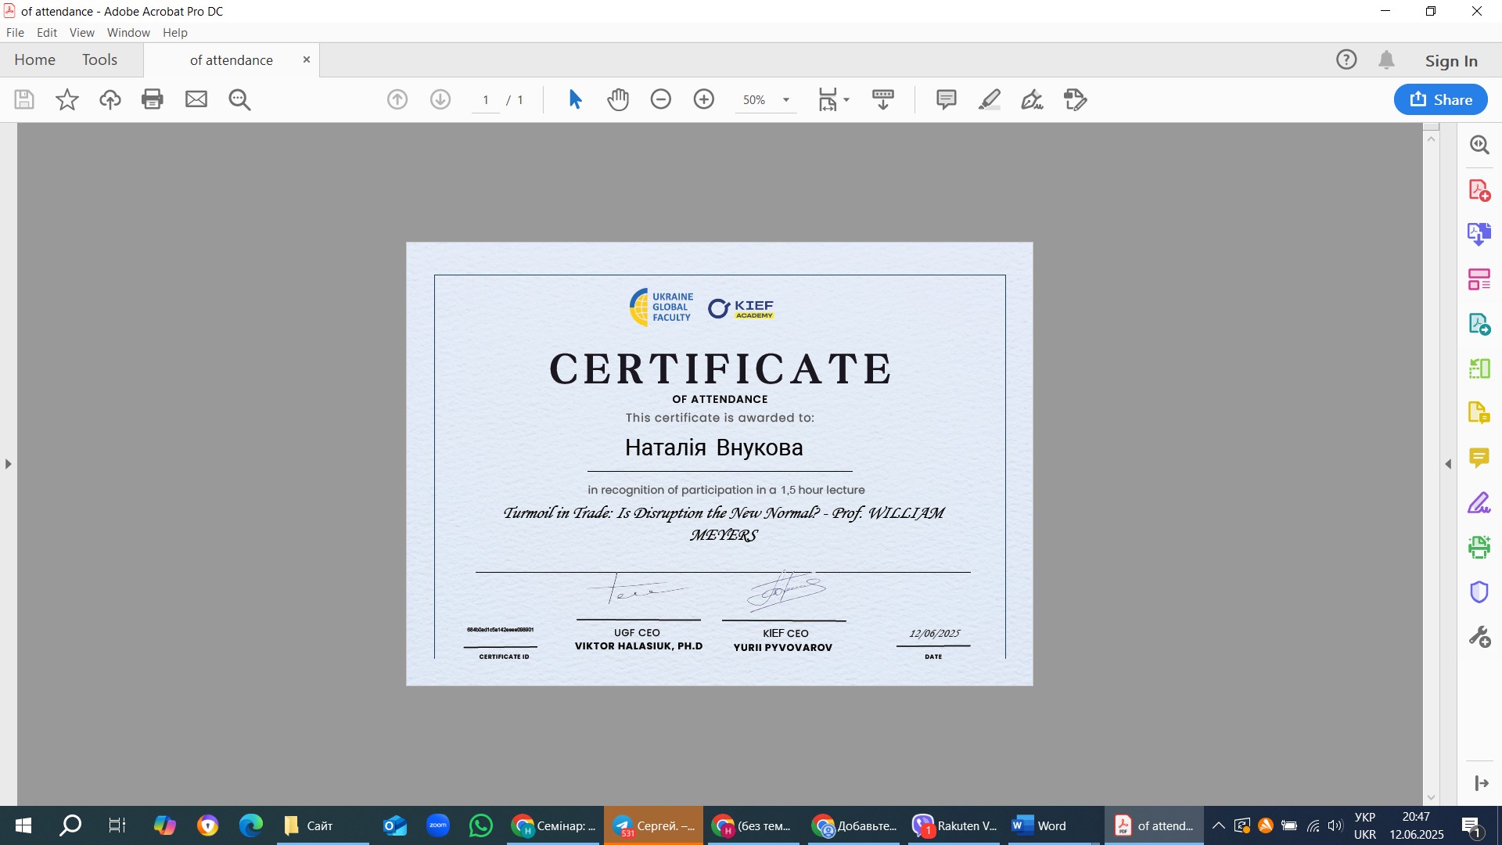This screenshot has height=845, width=1502.
Task: Click the Send file by email icon
Action: coord(196,99)
